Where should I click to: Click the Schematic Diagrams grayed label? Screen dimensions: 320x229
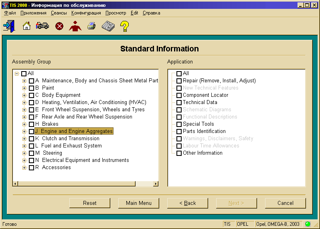pyautogui.click(x=207, y=110)
